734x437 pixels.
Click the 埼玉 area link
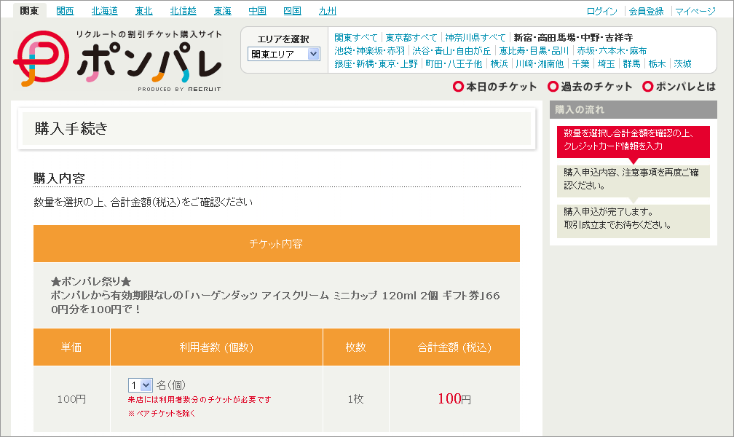606,63
